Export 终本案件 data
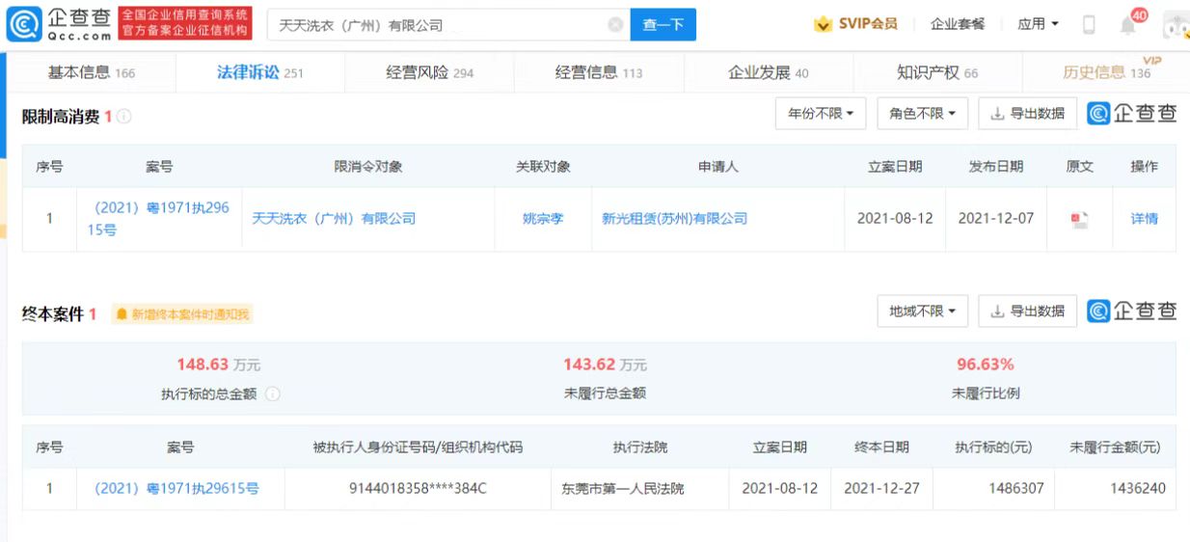Screen dimensions: 1190x542 coord(1027,311)
